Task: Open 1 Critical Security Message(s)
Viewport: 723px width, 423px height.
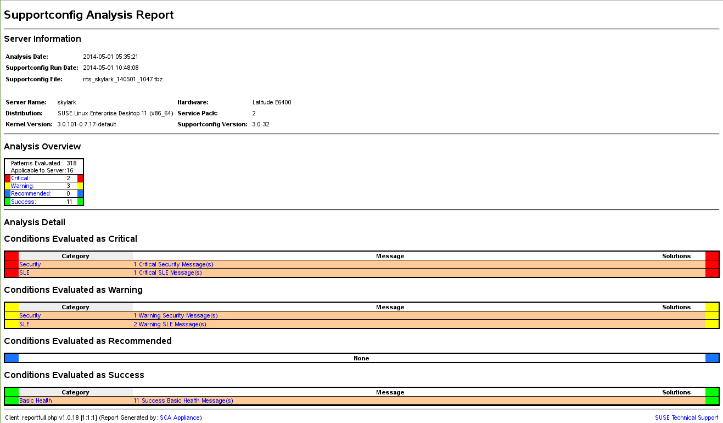Action: tap(174, 264)
